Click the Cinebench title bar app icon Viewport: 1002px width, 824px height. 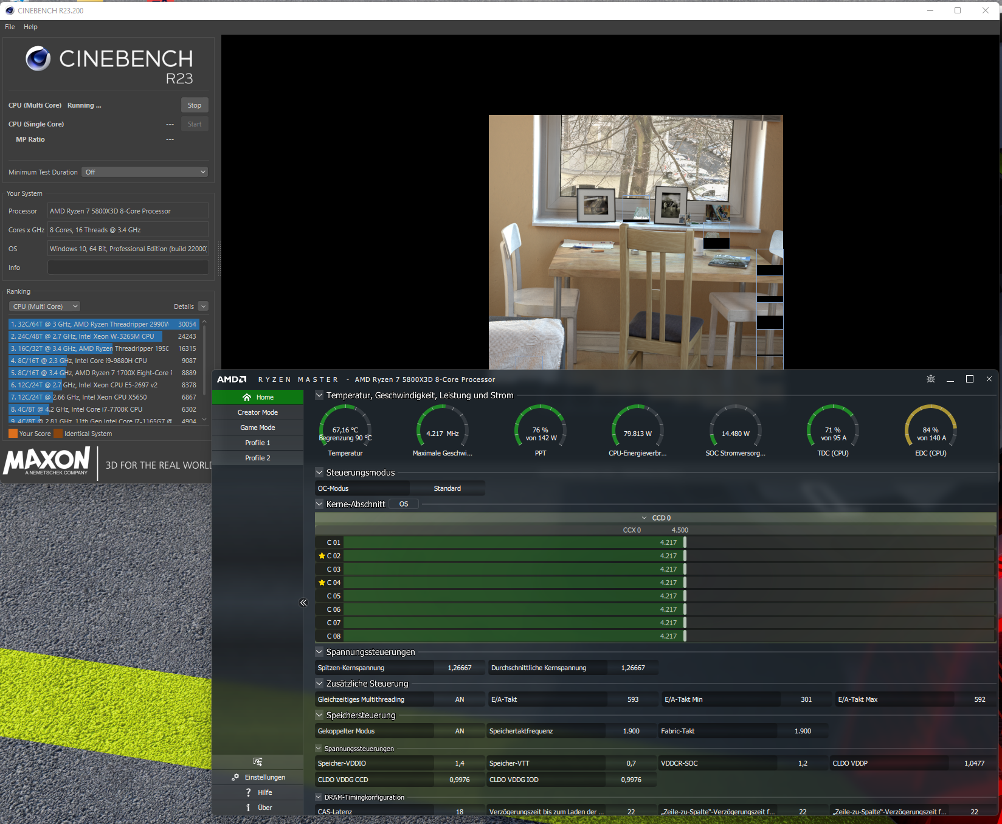click(10, 10)
